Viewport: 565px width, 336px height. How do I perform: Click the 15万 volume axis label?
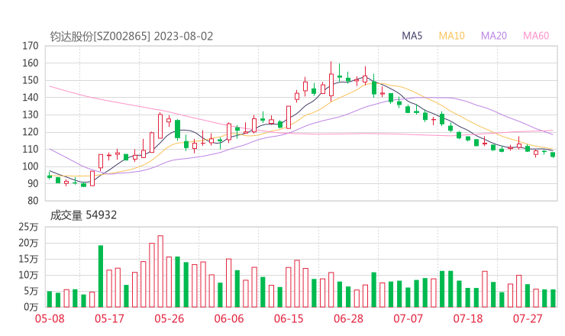tap(28, 259)
